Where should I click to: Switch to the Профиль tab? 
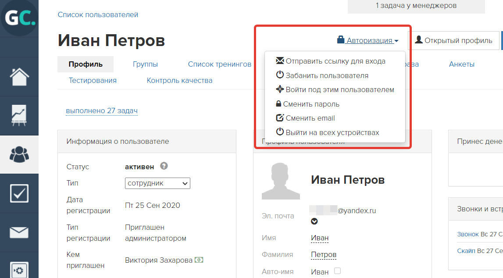[86, 64]
